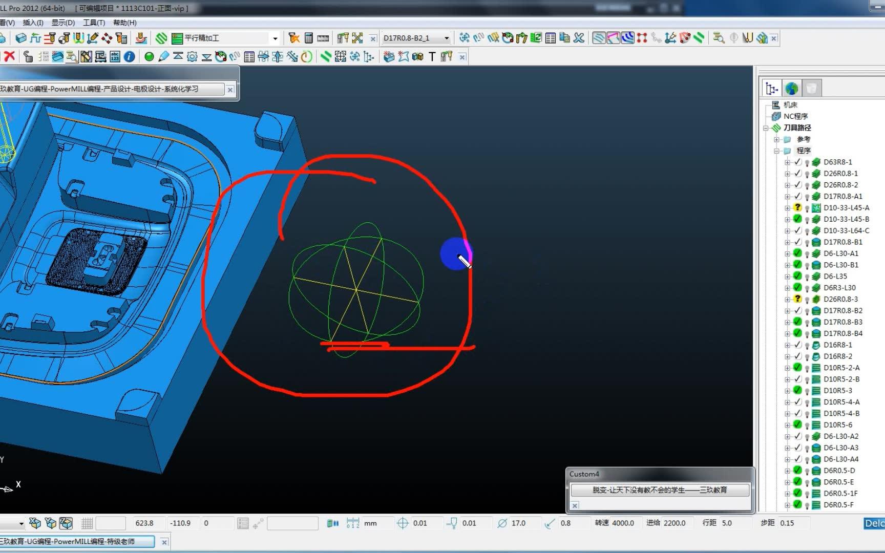The height and width of the screenshot is (553, 885).
Task: Open the calculator icon in toolbar
Action: click(x=308, y=38)
